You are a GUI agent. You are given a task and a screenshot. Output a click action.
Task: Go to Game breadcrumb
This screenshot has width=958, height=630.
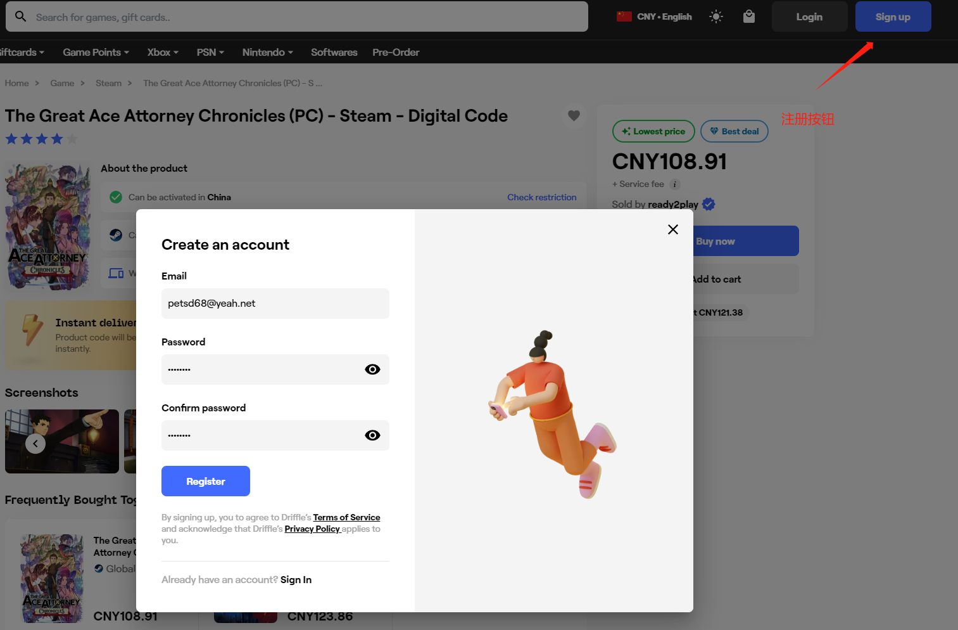[x=62, y=83]
